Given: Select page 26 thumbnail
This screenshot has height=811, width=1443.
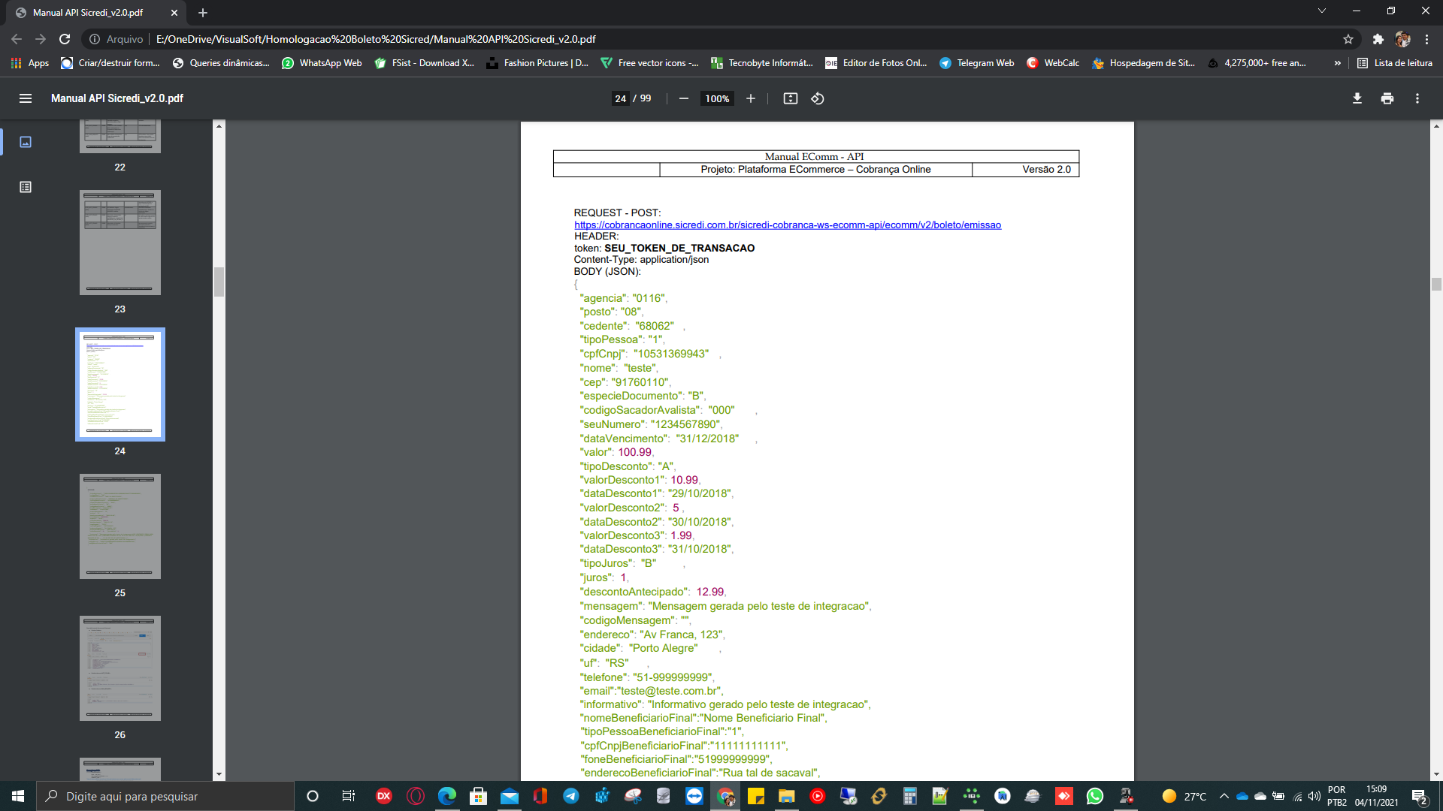Looking at the screenshot, I should coord(120,668).
